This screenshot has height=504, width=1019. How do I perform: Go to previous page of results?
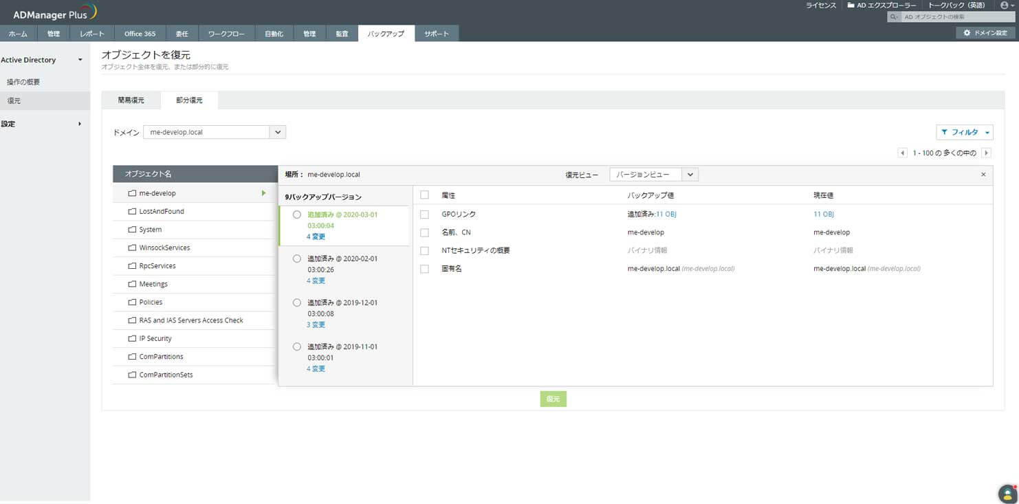(903, 153)
